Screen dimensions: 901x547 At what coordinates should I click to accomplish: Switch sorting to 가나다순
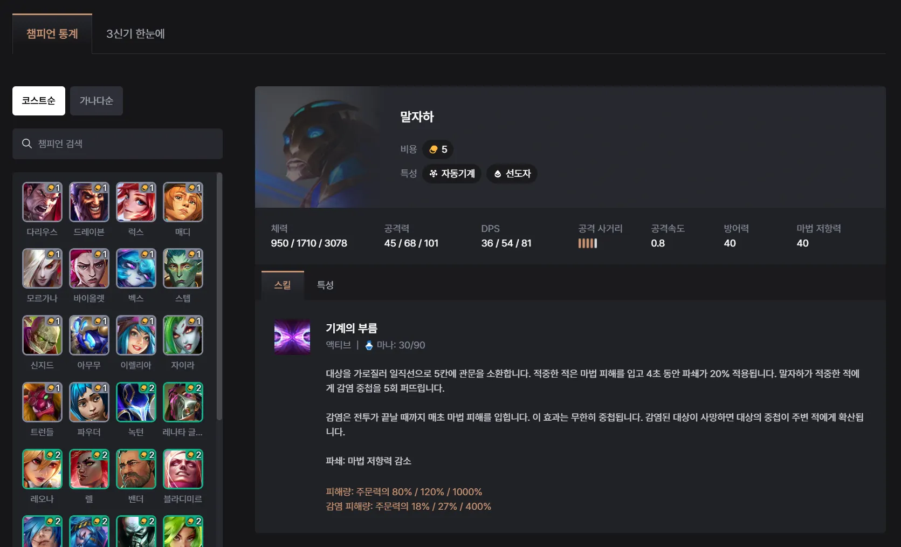point(97,101)
